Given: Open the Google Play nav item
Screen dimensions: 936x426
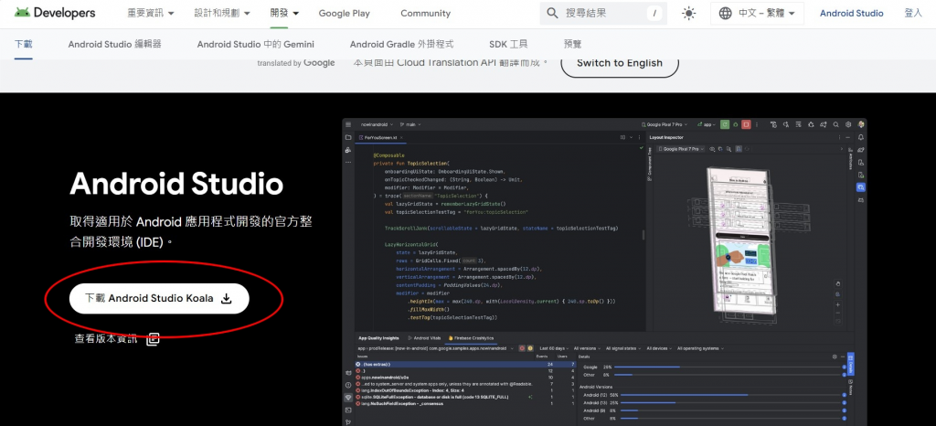Looking at the screenshot, I should (344, 13).
